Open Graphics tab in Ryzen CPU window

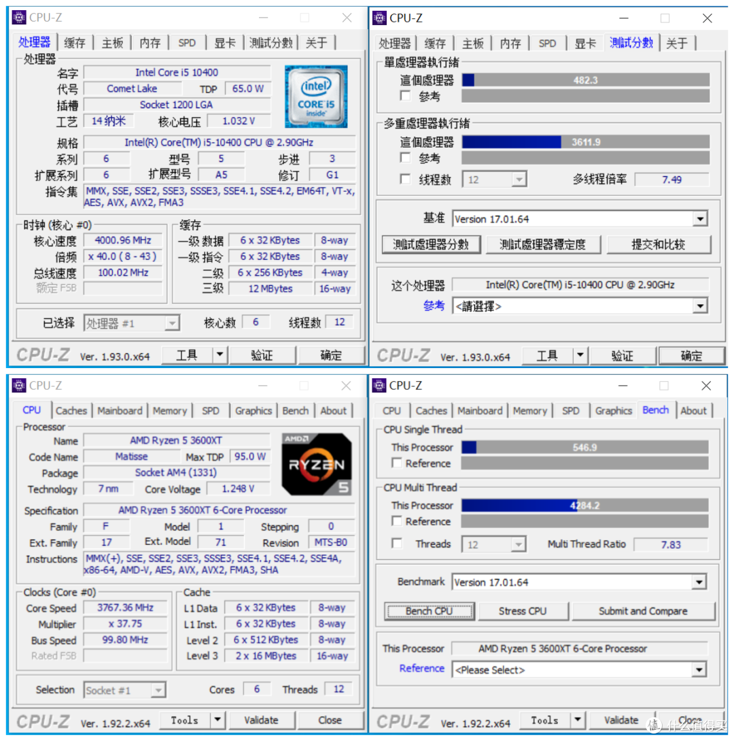pos(254,411)
